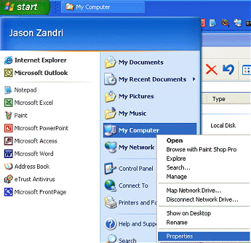Choose Manage from the context menu
The image size is (251, 243).
(177, 177)
